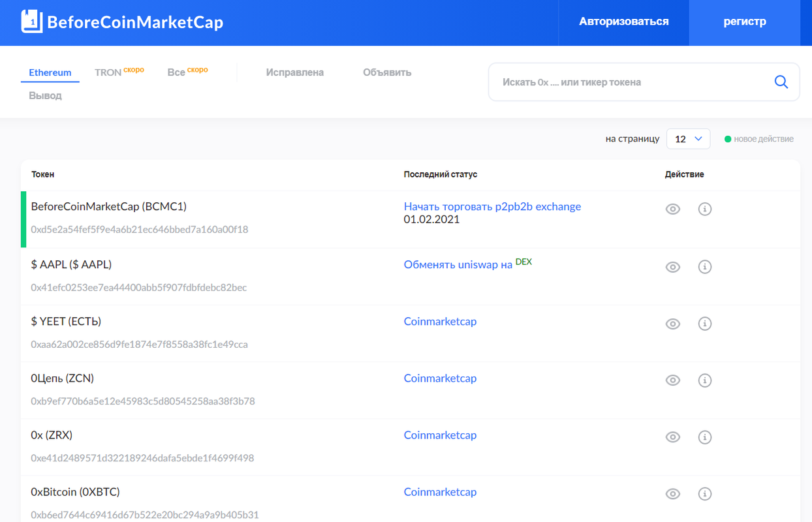The height and width of the screenshot is (522, 812).
Task: Open Coinmarketcap link for 0Цепь (ZCN)
Action: 440,378
